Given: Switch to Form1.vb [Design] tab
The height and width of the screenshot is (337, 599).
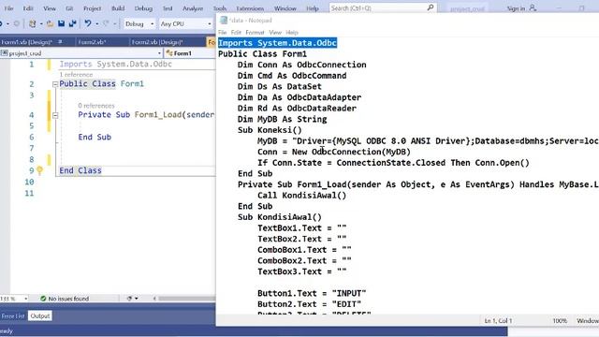Looking at the screenshot, I should pyautogui.click(x=27, y=42).
